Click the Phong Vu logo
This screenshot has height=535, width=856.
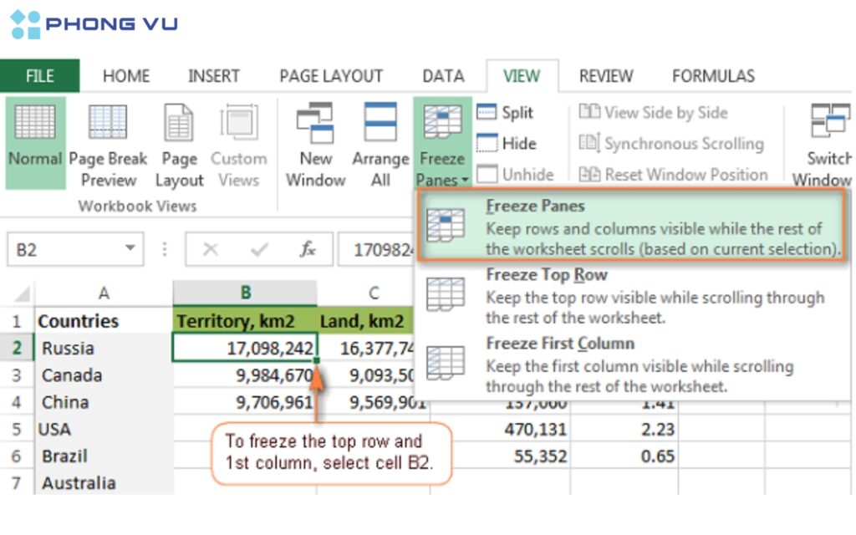pos(94,24)
